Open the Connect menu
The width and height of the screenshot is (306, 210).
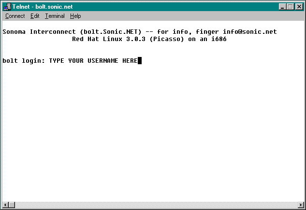(15, 16)
